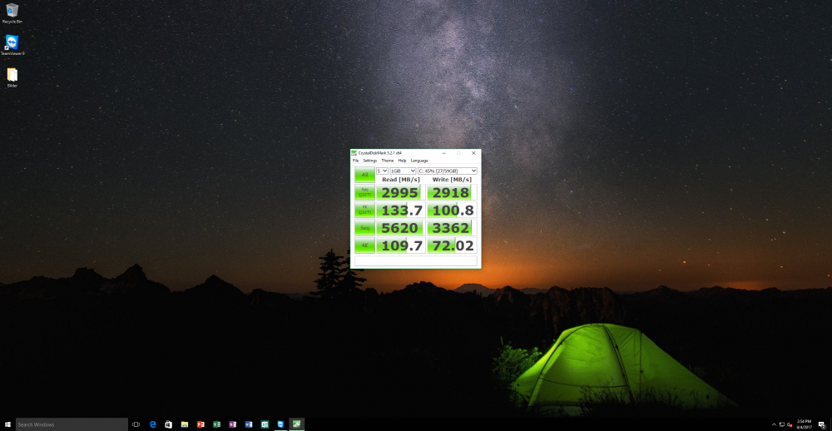Minimize the CrystalDiskMark window

click(443, 153)
